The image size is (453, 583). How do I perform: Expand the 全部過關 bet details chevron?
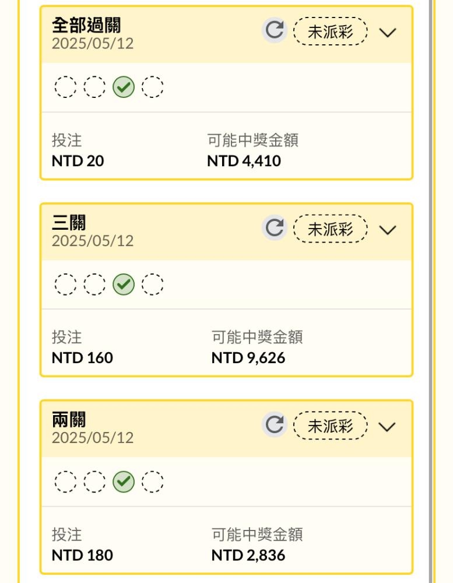point(387,32)
